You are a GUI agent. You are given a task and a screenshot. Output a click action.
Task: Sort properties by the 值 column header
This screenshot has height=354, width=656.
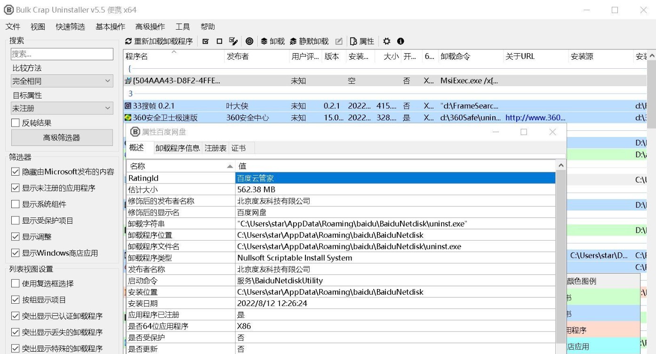(x=395, y=166)
